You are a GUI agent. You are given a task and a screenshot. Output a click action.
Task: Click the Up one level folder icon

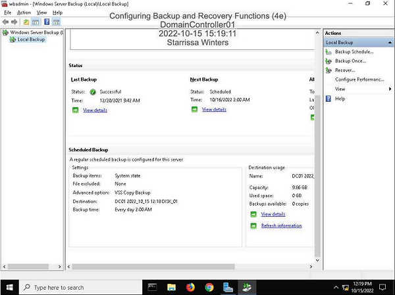[x=26, y=22]
